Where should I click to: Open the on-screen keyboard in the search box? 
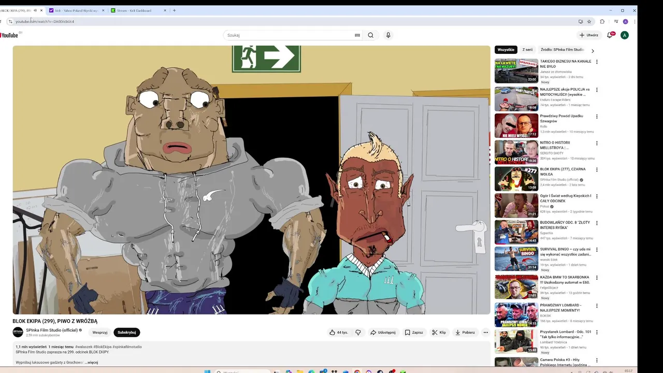pos(357,35)
